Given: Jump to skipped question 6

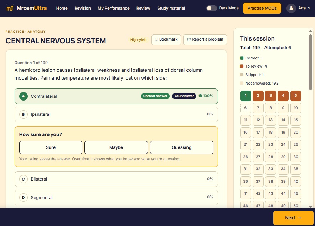Looking at the screenshot, I should [246, 108].
